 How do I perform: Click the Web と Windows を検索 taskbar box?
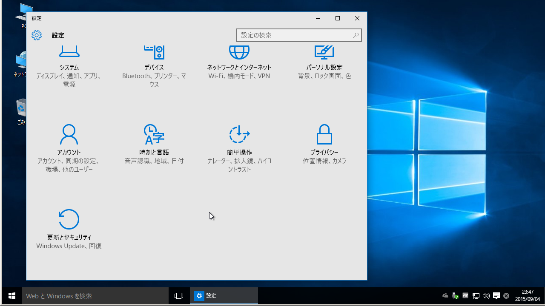click(x=95, y=296)
